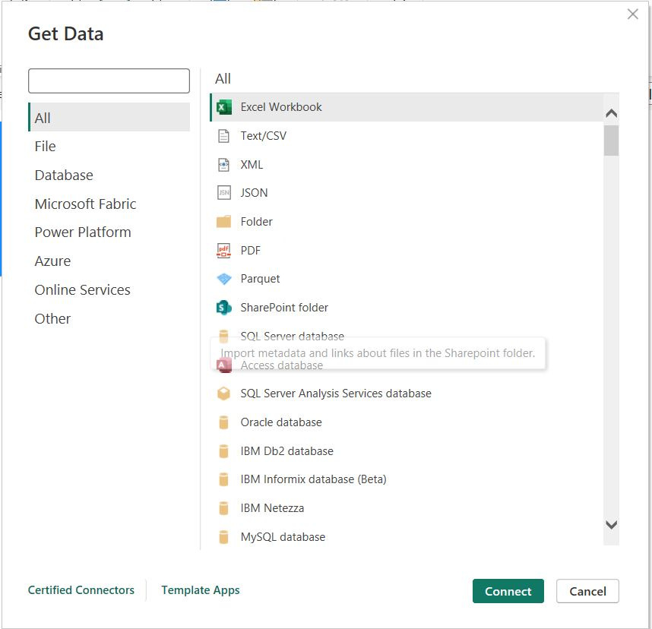Choose SQL Server Analysis Services database label
Screen dimensions: 652x629
[336, 394]
